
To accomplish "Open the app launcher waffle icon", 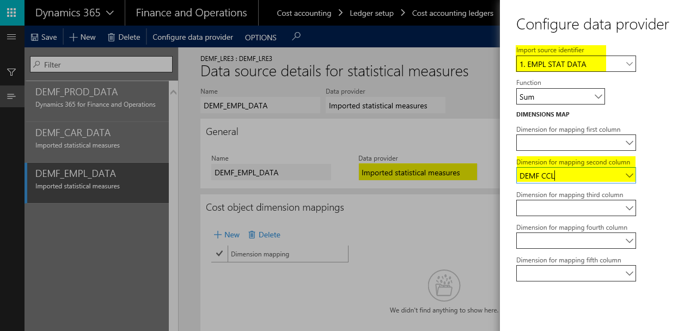I will pyautogui.click(x=12, y=13).
